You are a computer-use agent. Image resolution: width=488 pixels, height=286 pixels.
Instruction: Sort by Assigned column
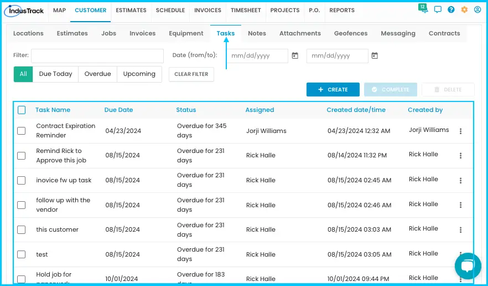(x=259, y=110)
